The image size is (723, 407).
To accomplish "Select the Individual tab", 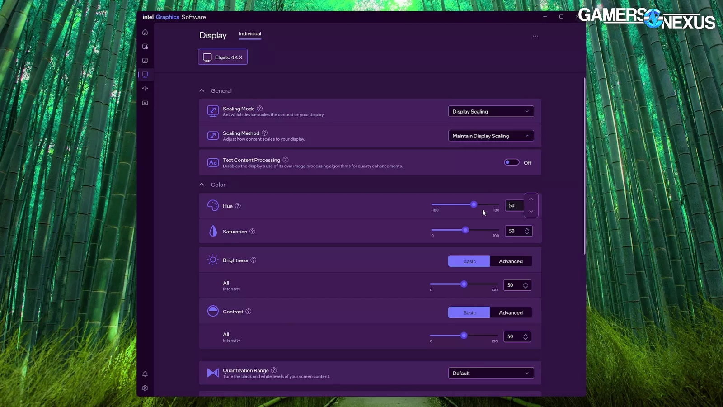I will click(x=250, y=34).
